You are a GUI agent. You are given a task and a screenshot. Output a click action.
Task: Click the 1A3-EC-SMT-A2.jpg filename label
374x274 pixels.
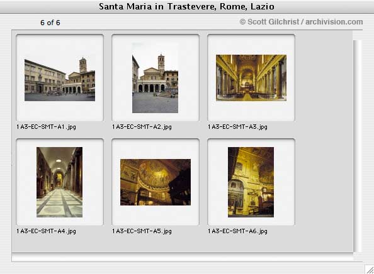coord(142,127)
